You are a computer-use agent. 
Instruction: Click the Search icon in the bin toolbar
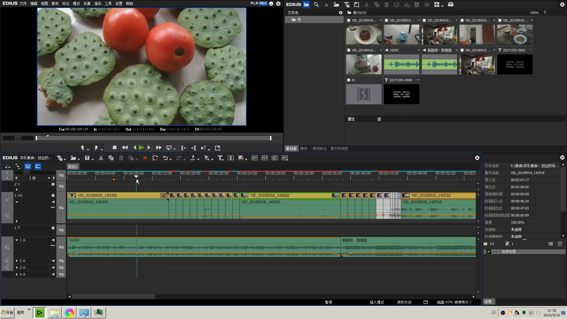[316, 4]
